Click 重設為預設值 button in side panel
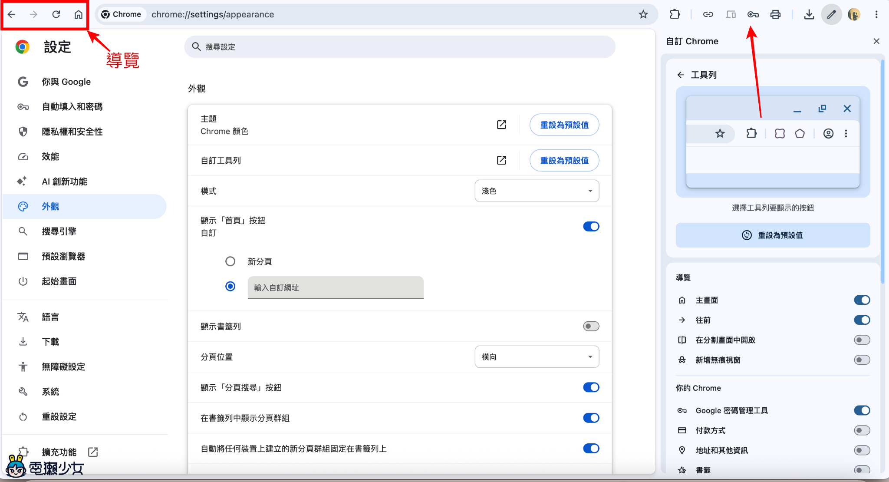Screen dimensions: 889x482 coord(773,235)
